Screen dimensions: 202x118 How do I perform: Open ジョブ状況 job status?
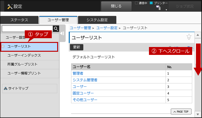click(185, 6)
